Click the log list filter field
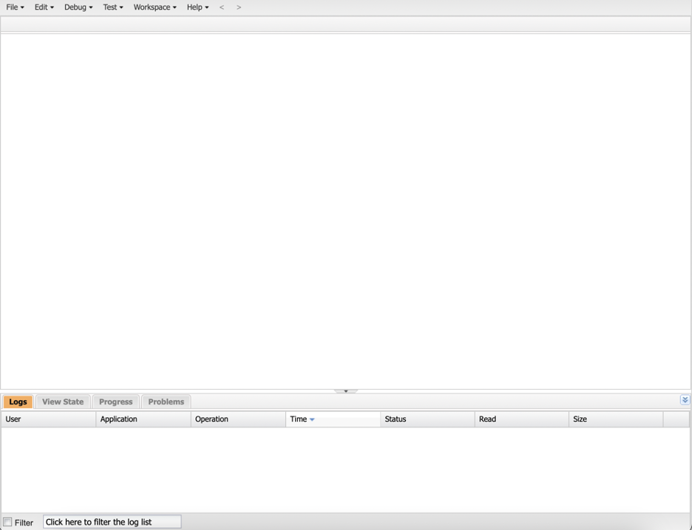 pos(112,522)
